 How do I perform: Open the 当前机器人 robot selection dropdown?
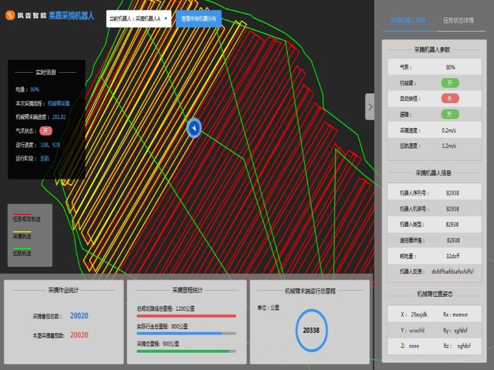pyautogui.click(x=139, y=19)
